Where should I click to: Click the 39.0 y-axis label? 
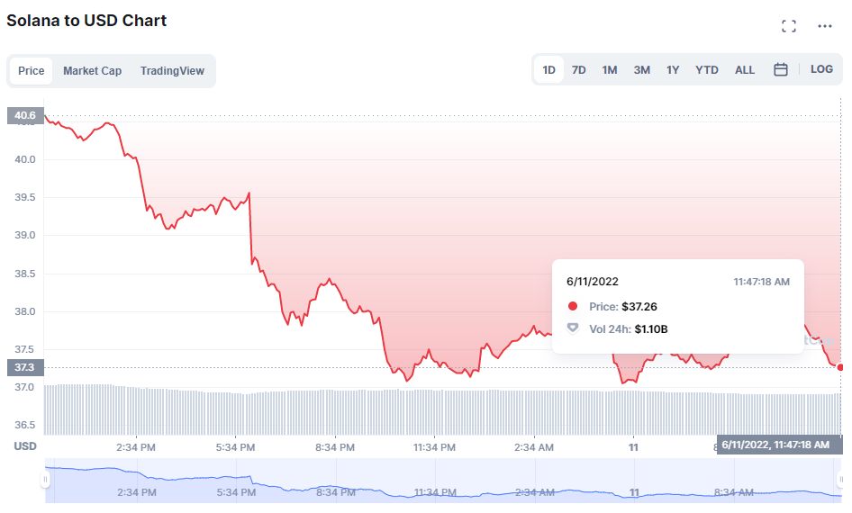[25, 236]
